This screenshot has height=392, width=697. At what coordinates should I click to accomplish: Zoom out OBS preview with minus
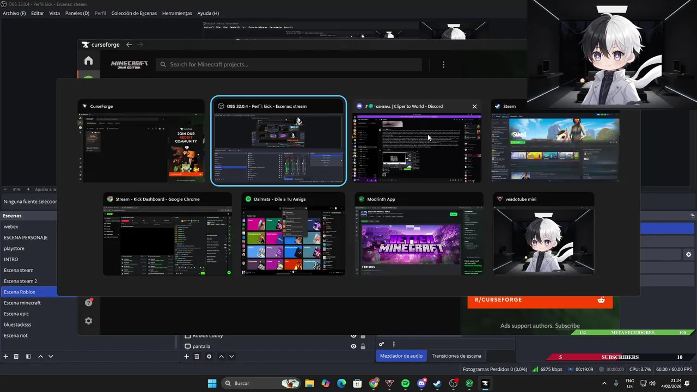click(5, 189)
